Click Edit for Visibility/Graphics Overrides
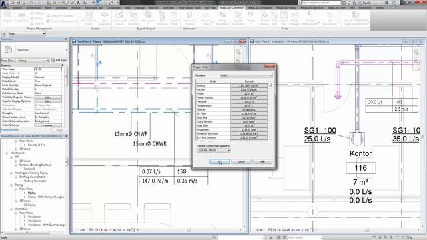Screen dimensions: 427x240 tap(48, 97)
